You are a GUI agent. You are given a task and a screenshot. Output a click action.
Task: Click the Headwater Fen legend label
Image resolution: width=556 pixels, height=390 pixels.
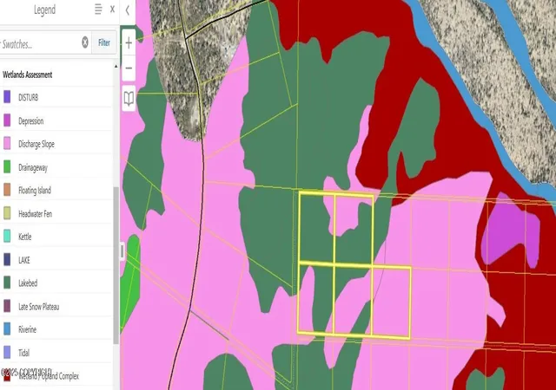point(35,214)
